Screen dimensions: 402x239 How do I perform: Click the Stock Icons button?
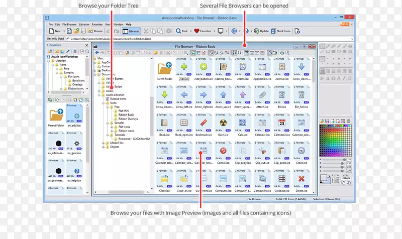tap(281, 31)
